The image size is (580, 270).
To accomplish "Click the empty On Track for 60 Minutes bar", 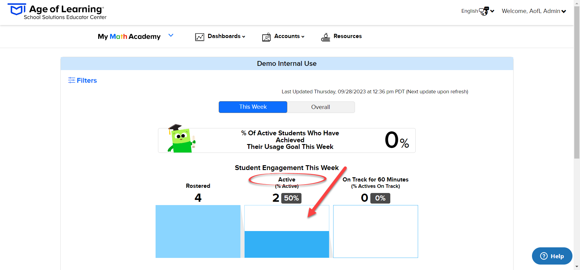I will (375, 231).
